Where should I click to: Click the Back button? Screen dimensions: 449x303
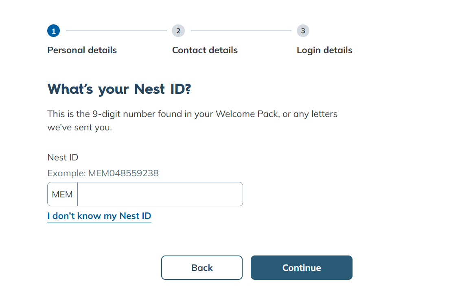click(x=202, y=268)
